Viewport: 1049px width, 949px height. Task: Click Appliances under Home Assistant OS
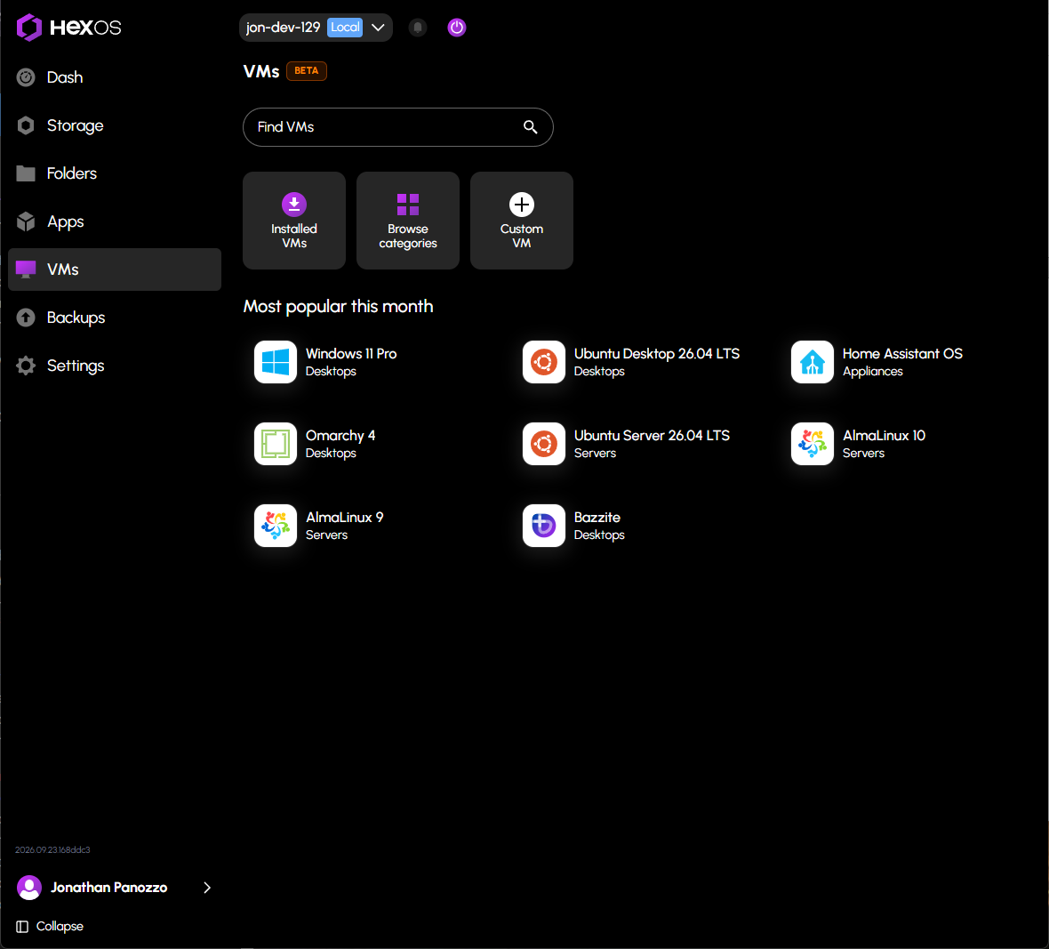tap(873, 372)
